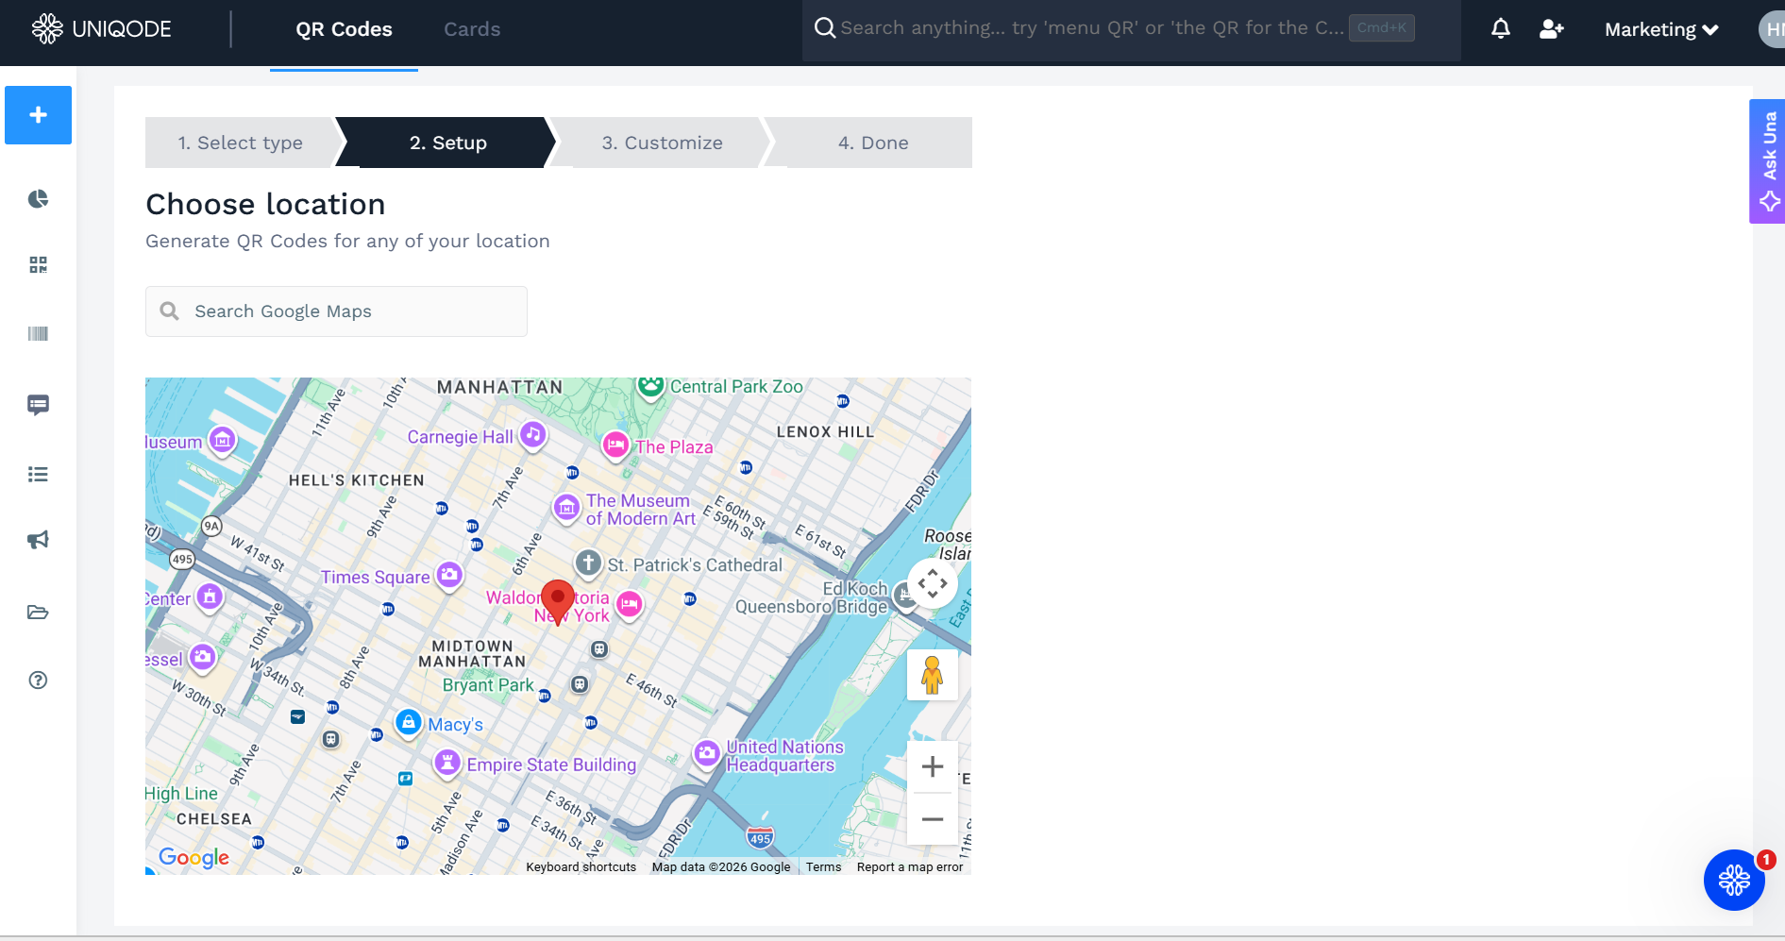Go to step 4. Done
The image size is (1785, 941).
(x=873, y=143)
